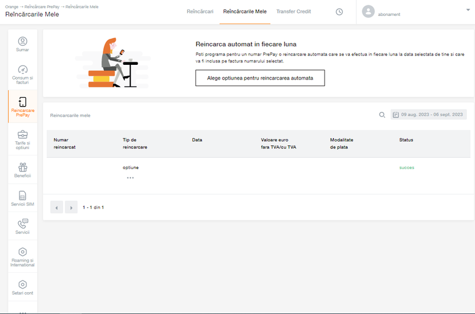Go to Beneficii gift icon
475x314 pixels.
tap(22, 170)
